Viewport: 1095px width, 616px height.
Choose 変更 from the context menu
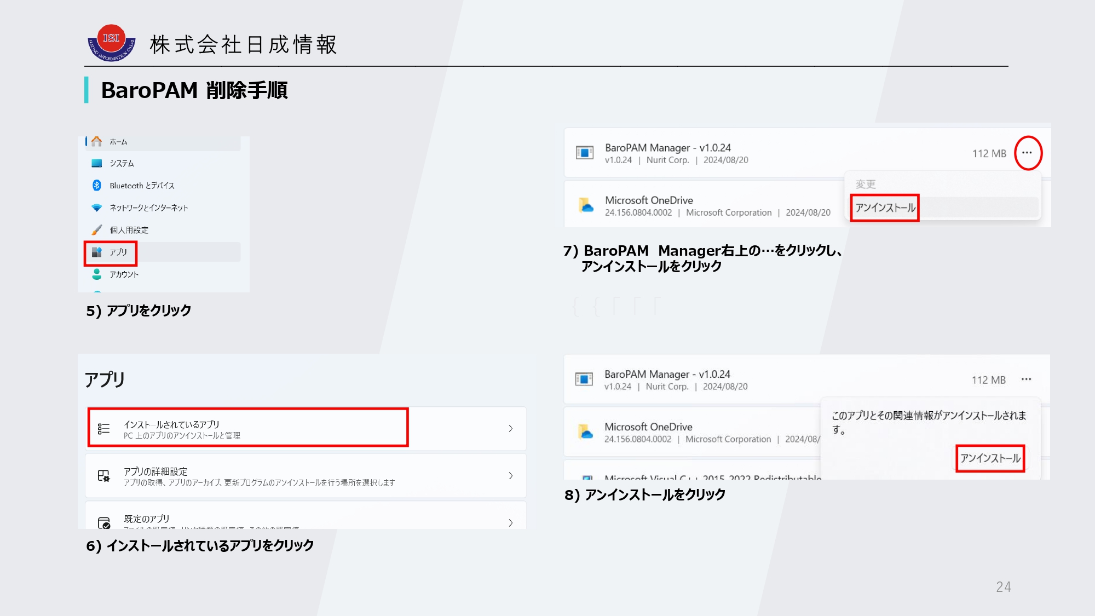coord(866,185)
